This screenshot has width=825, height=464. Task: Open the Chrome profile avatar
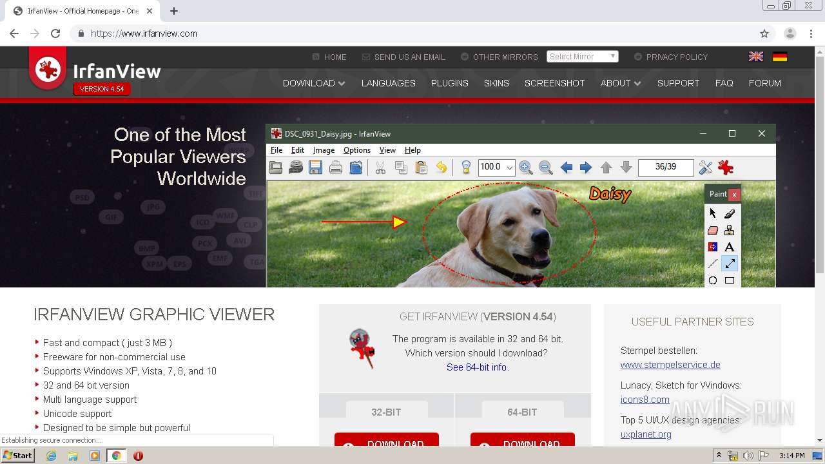click(790, 34)
